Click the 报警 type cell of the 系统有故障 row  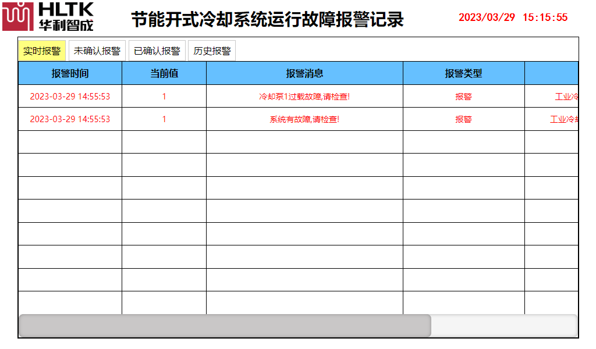tap(463, 119)
